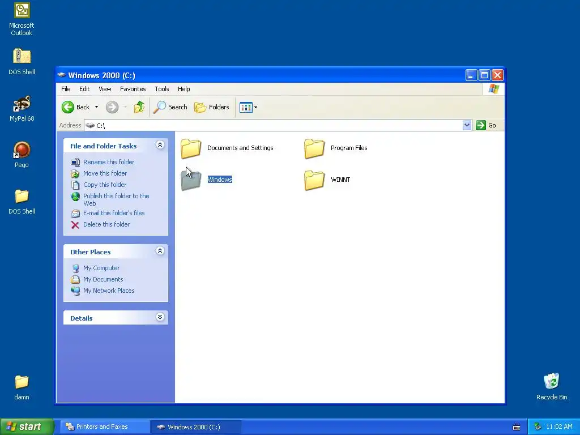Click the My Documents icon in Other Places
The height and width of the screenshot is (435, 580).
(75, 280)
